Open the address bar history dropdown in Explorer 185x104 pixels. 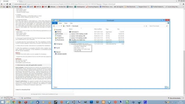tap(144, 26)
